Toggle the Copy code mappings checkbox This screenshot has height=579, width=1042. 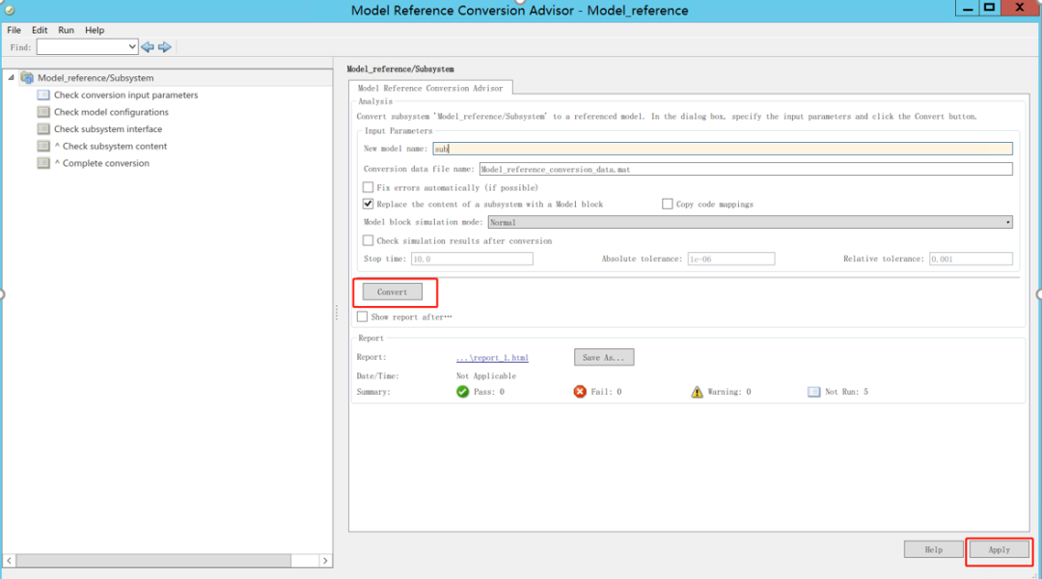click(x=666, y=203)
